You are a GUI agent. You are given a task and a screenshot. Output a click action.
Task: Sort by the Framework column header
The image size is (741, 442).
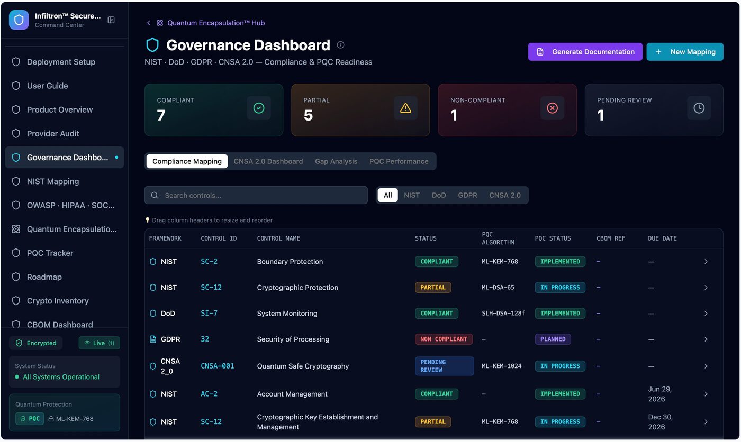click(165, 238)
